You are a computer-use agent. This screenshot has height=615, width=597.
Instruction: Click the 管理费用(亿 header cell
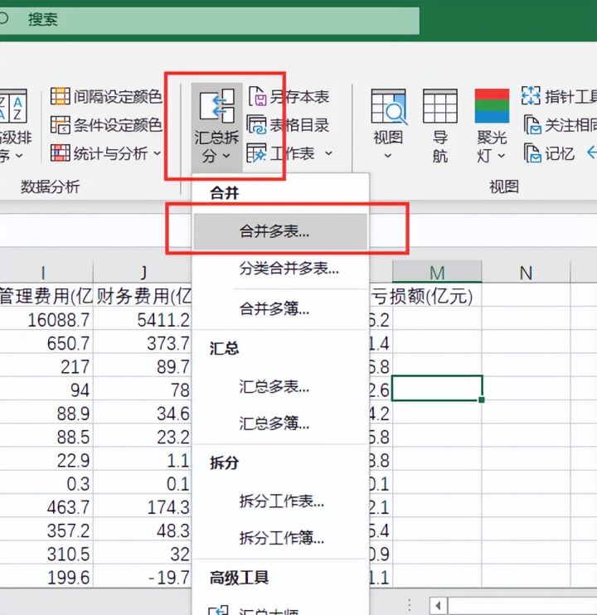(46, 296)
